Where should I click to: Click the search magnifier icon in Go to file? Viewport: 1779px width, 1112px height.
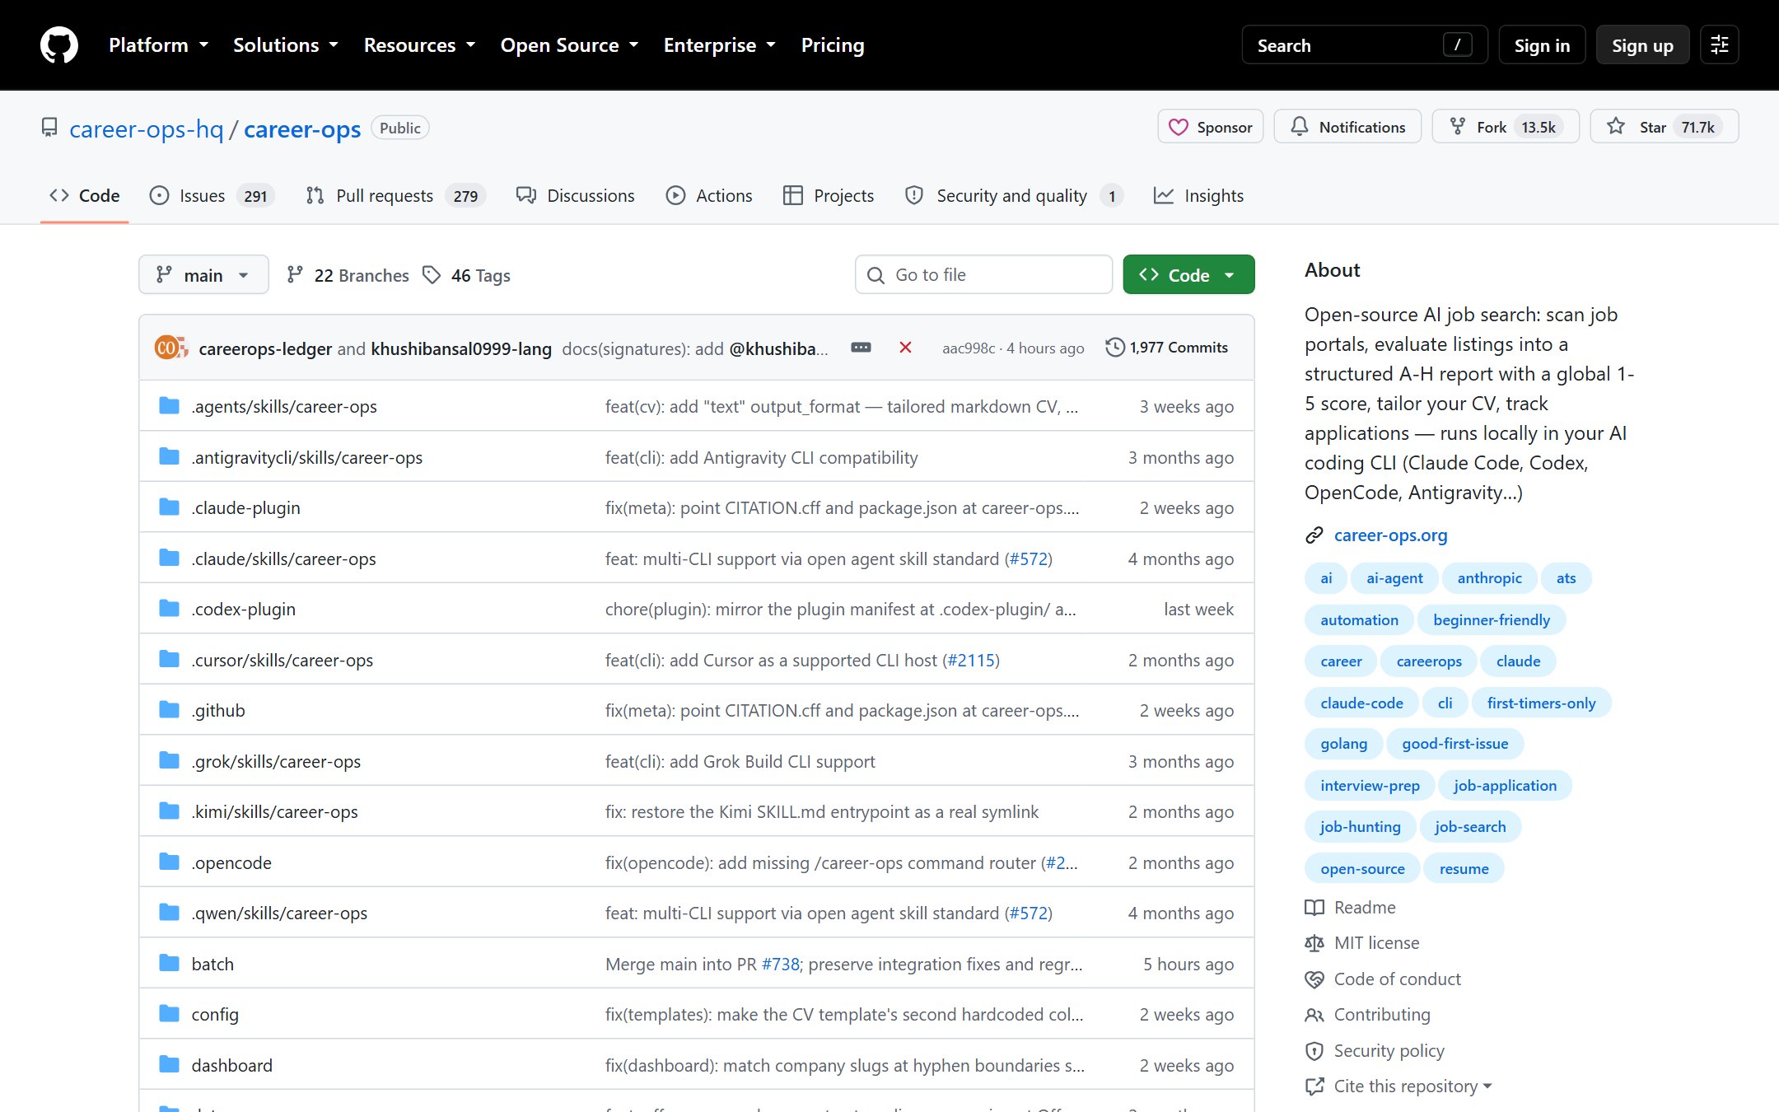coord(876,275)
